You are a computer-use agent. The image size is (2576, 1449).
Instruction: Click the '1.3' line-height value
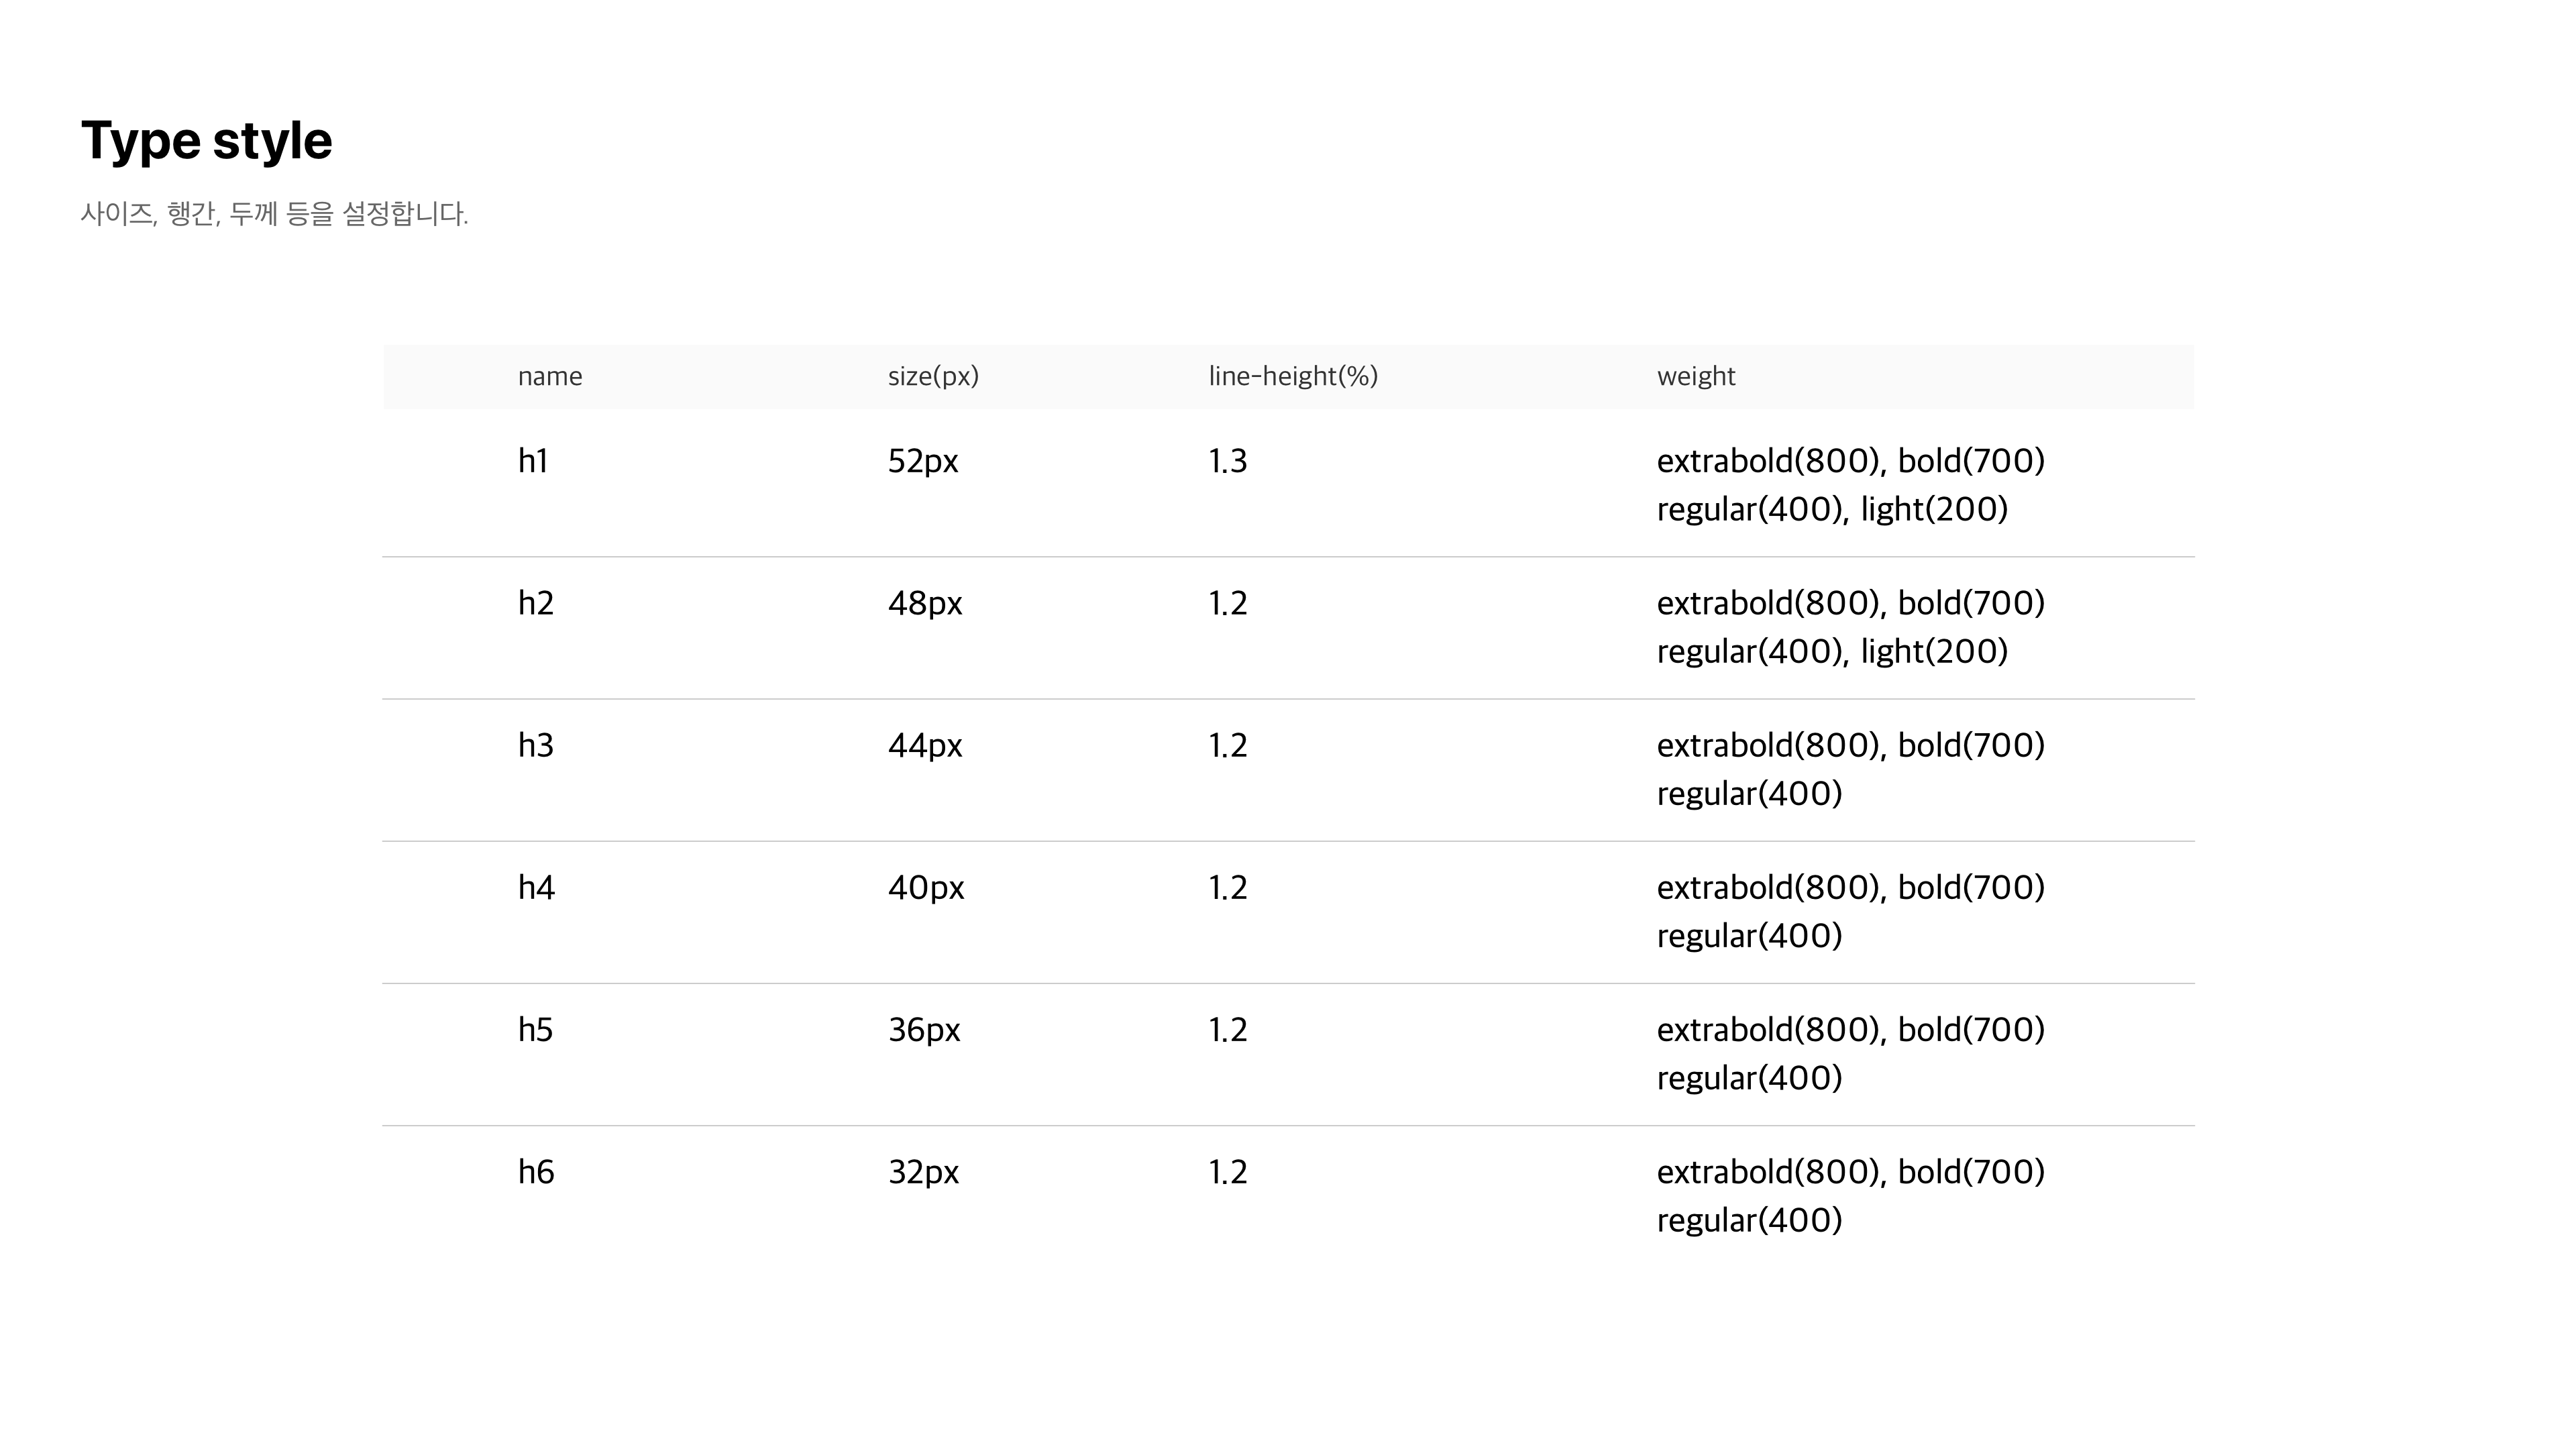pyautogui.click(x=1228, y=461)
